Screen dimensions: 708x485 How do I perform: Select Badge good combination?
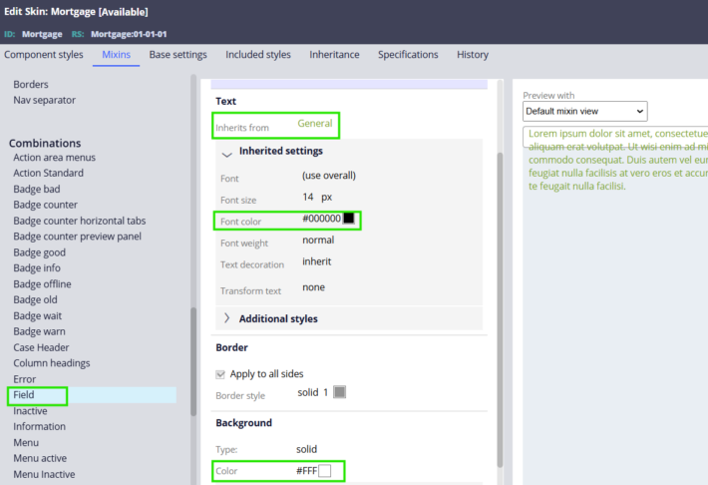point(39,252)
